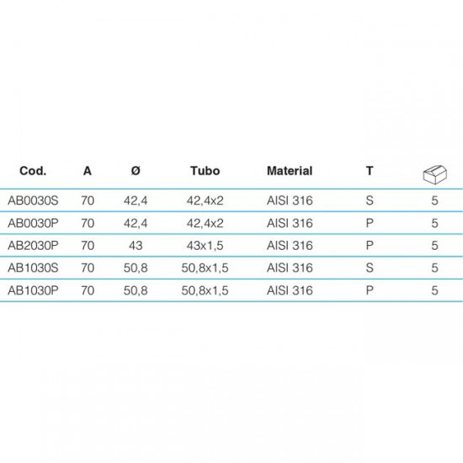Click AISI 316 material in AB2030P row

pos(290,246)
